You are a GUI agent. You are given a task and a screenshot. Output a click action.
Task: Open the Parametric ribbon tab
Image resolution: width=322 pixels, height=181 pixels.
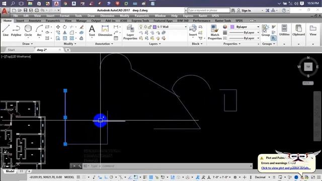(x=53, y=21)
